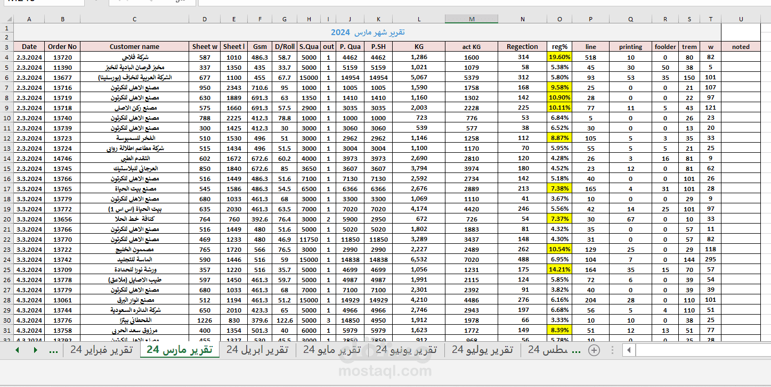Select the D/Roll header cell

click(285, 47)
